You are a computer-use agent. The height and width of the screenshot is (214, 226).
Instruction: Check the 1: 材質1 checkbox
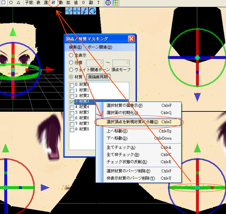point(72,91)
